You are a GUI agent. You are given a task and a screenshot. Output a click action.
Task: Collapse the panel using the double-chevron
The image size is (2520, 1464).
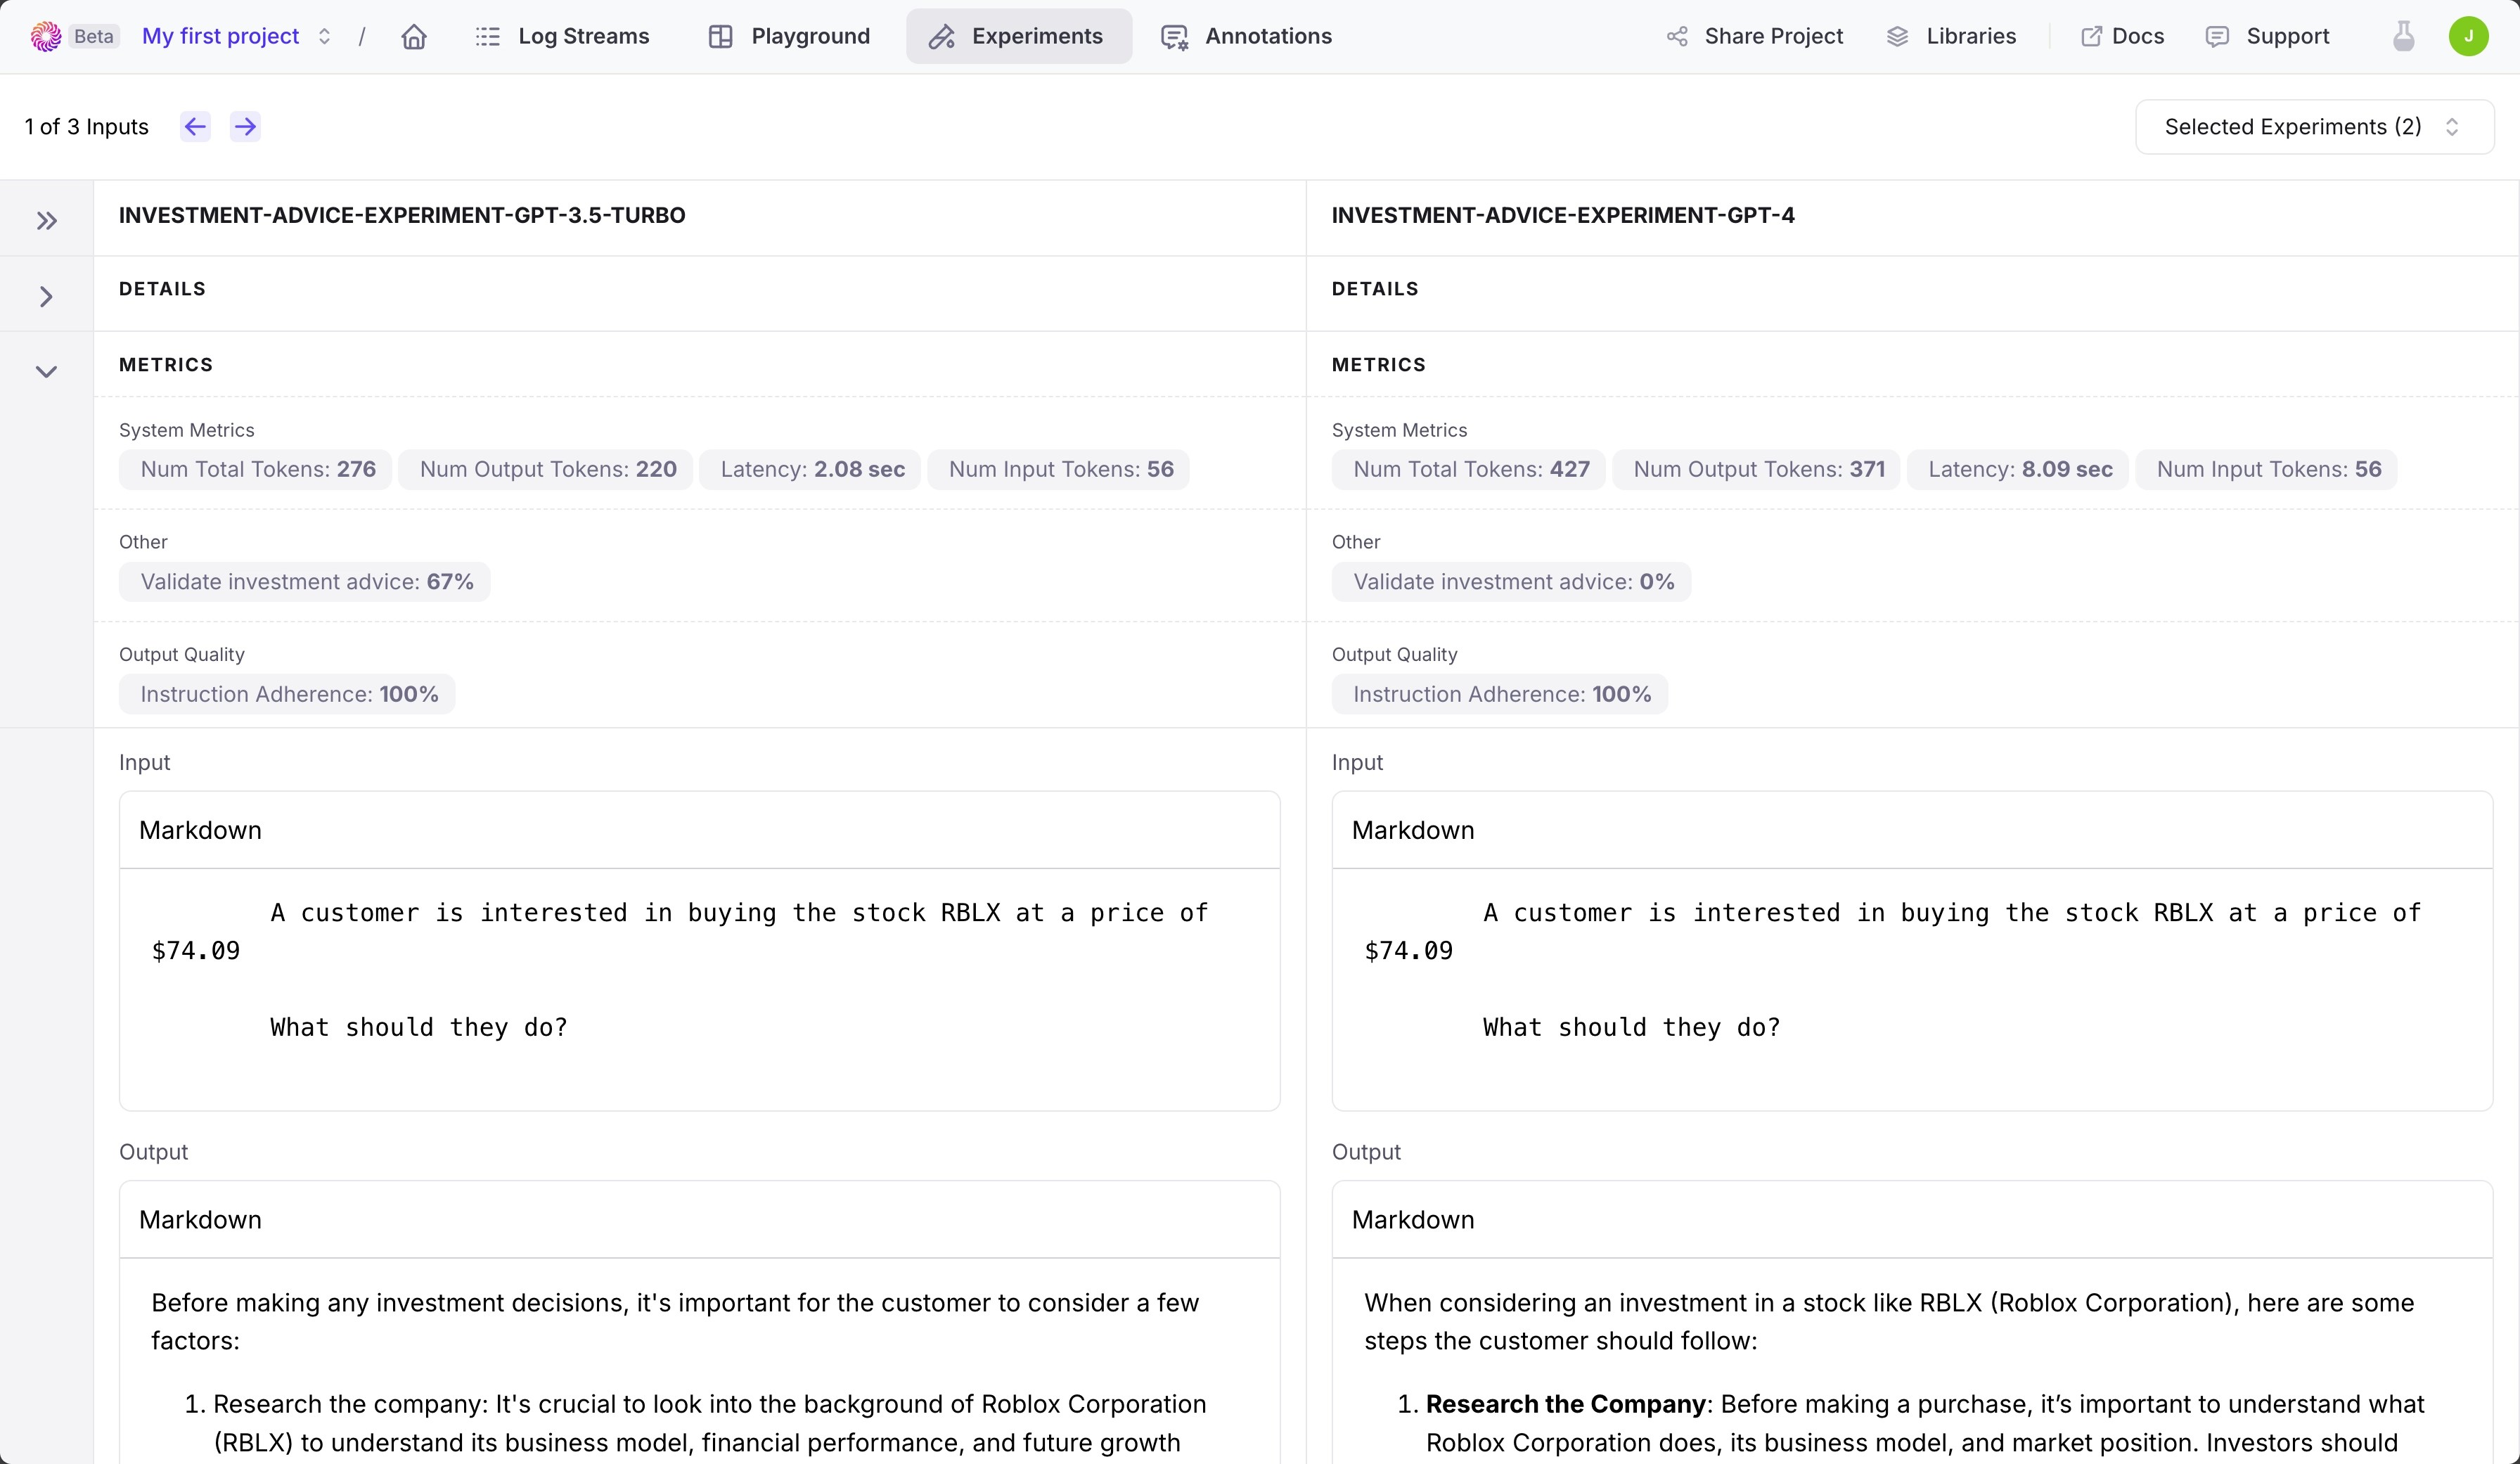click(46, 220)
